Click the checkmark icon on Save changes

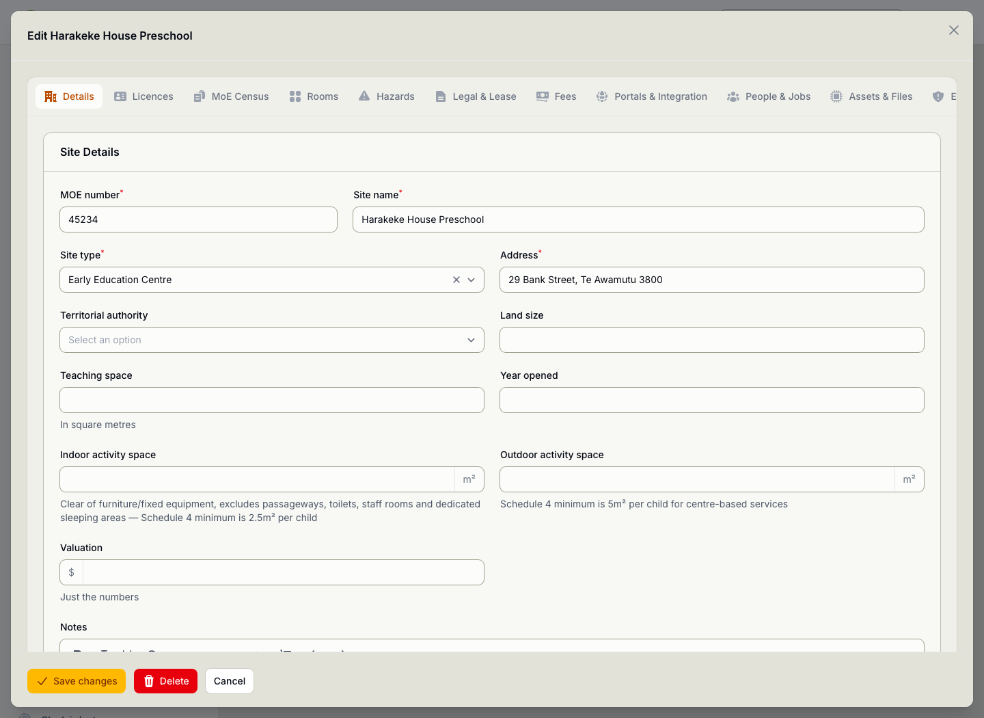point(42,681)
